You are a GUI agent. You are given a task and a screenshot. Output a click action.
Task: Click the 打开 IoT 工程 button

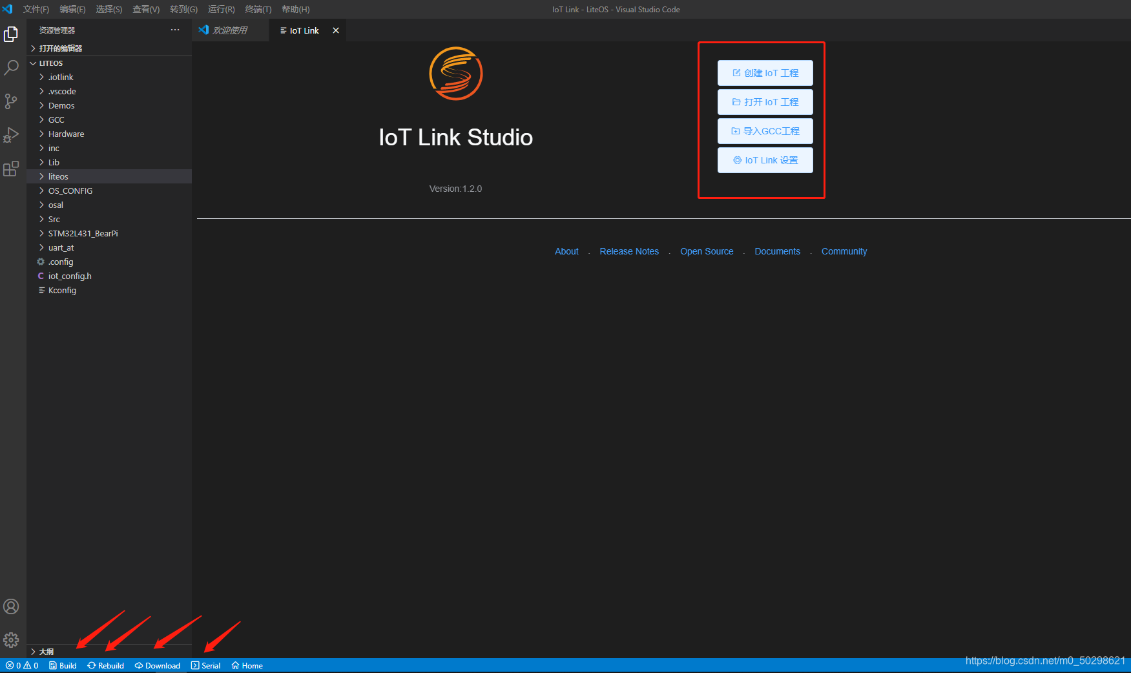tap(765, 102)
